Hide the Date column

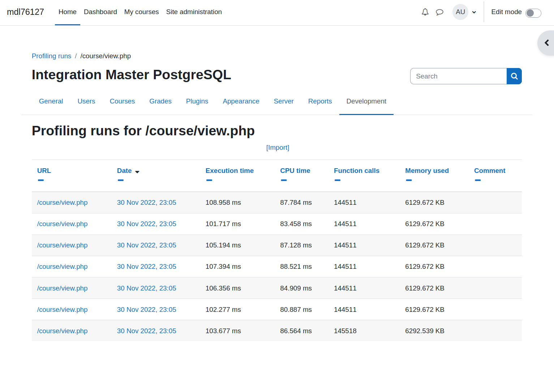[x=121, y=180]
